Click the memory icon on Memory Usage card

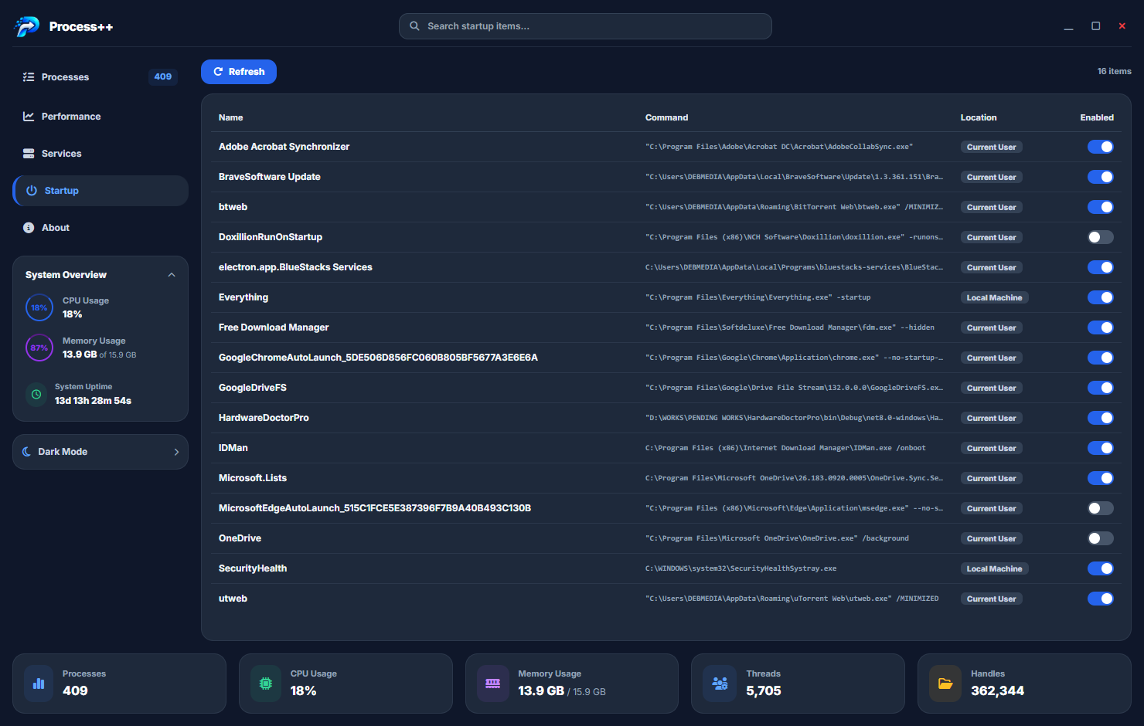point(493,684)
